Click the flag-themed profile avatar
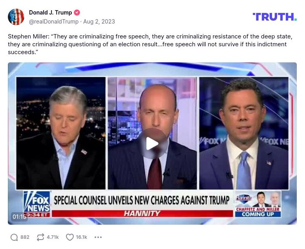 (x=16, y=17)
